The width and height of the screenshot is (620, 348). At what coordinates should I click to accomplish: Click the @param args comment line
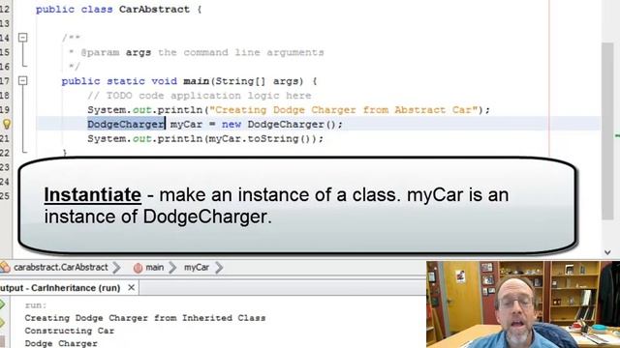click(x=197, y=52)
